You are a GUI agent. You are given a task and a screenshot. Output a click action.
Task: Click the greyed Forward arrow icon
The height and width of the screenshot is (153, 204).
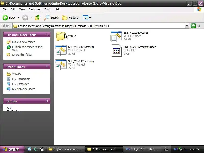tap(25, 18)
